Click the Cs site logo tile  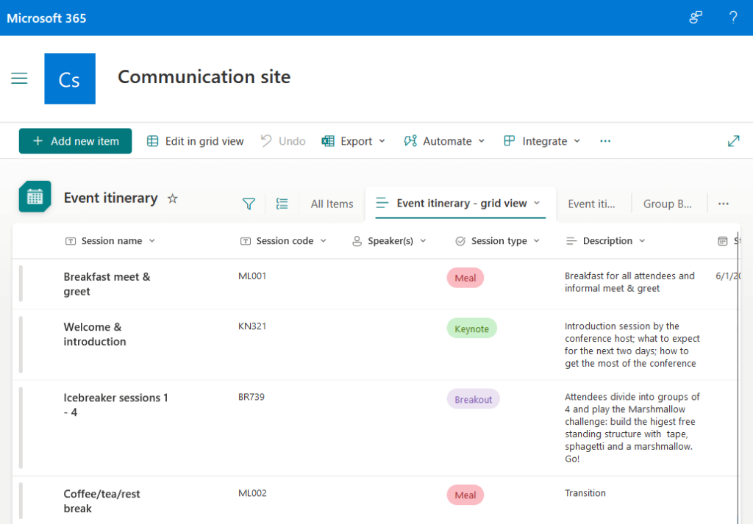tap(70, 79)
